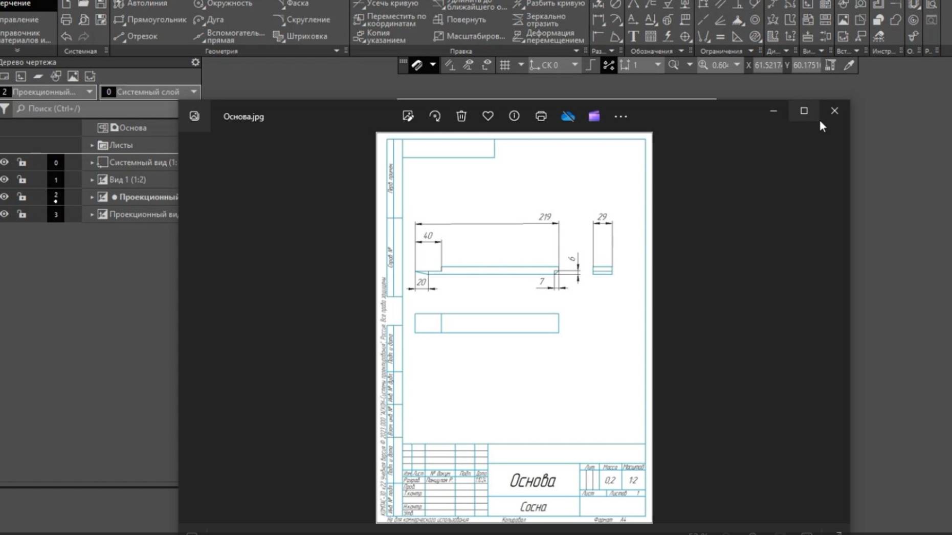Viewport: 952px width, 535px height.
Task: Mark Основа.jpg as favorite (heart)
Action: (488, 116)
